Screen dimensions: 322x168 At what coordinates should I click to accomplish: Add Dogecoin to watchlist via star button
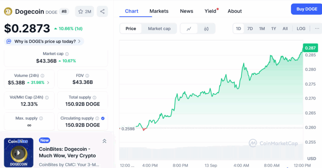tap(84, 12)
